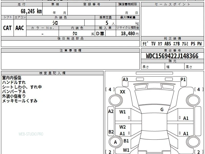Click the PW equipment label
Screen dimensions: 205x154
[200, 44]
